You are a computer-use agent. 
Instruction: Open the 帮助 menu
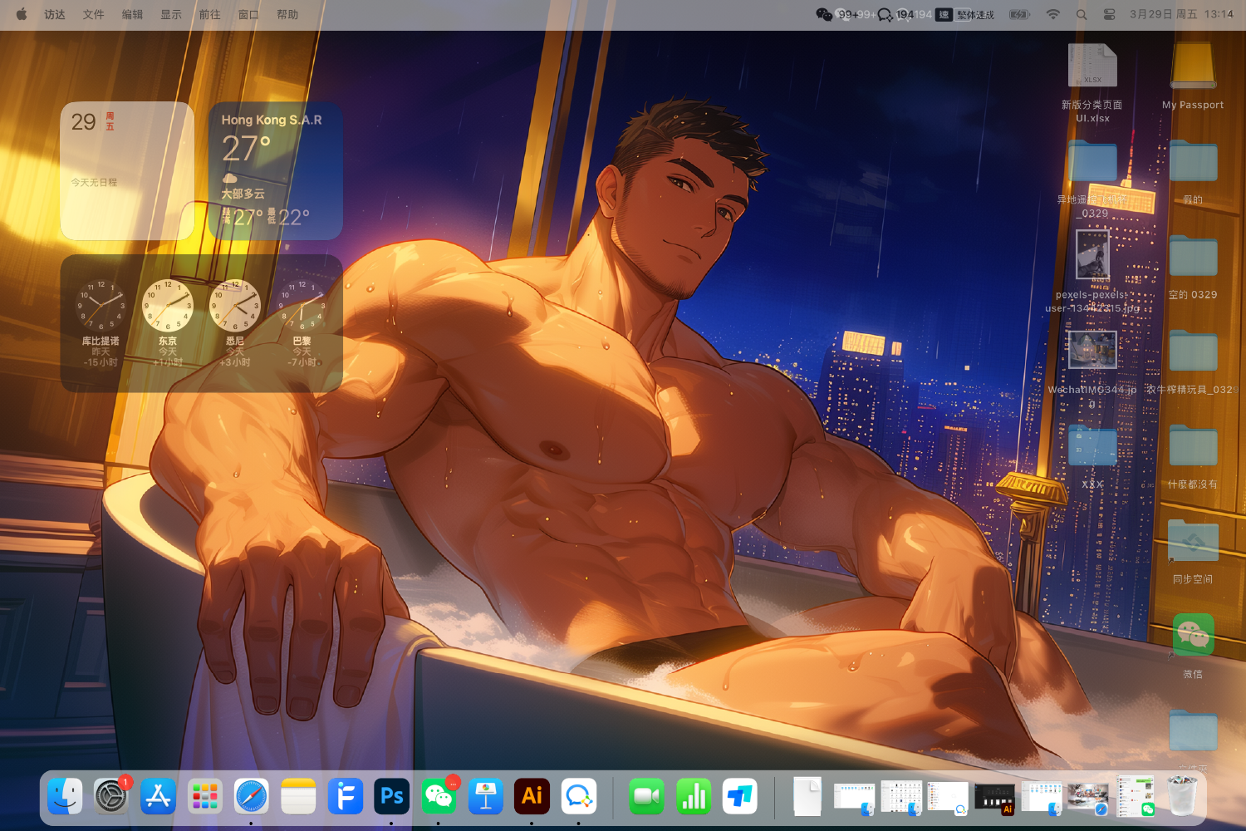287,14
